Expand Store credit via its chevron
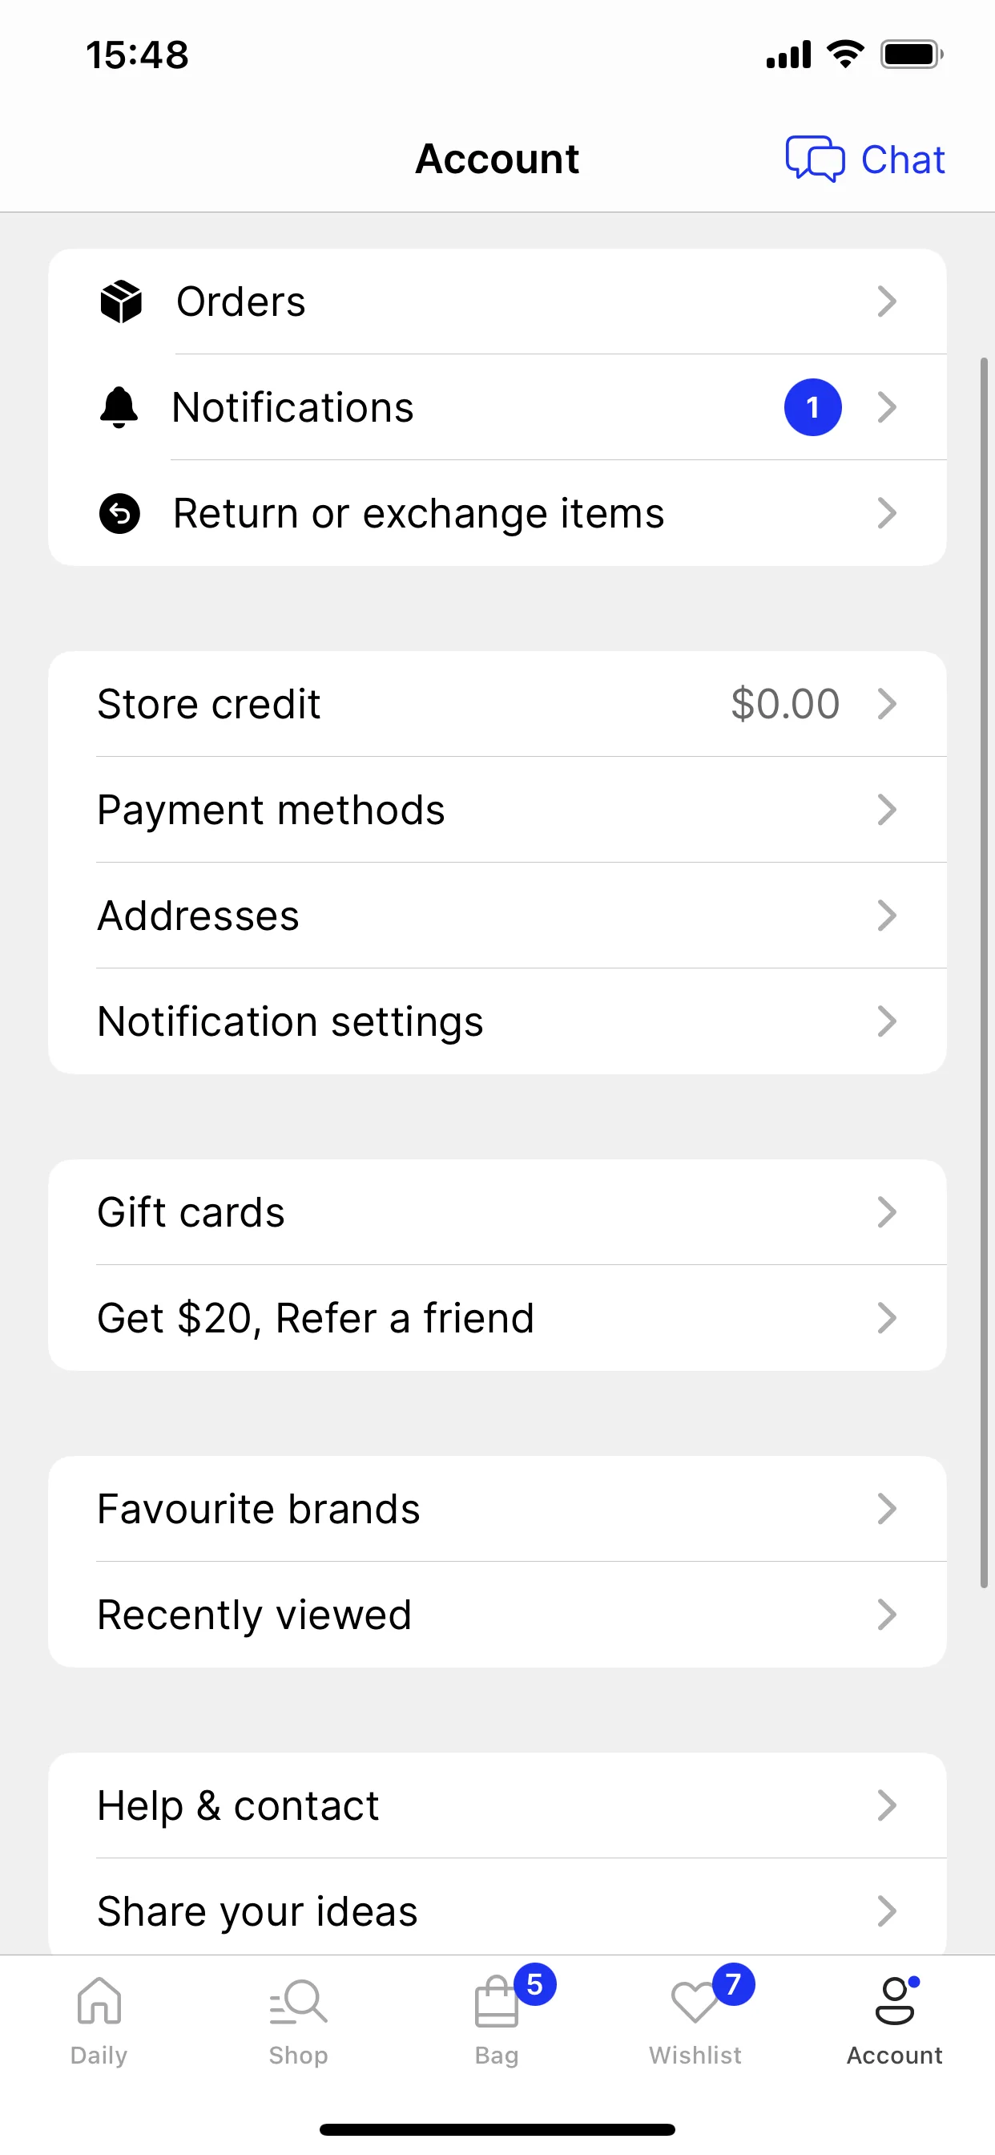The height and width of the screenshot is (2155, 995). (887, 704)
